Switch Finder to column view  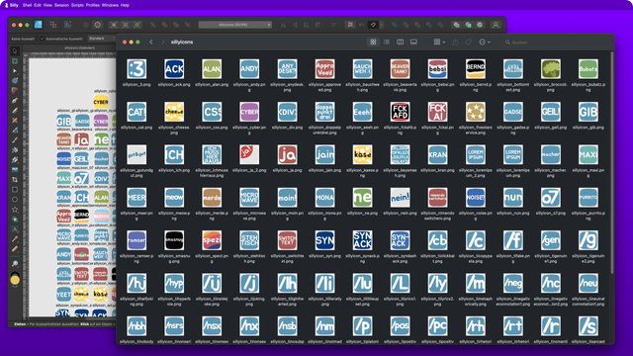tap(400, 42)
